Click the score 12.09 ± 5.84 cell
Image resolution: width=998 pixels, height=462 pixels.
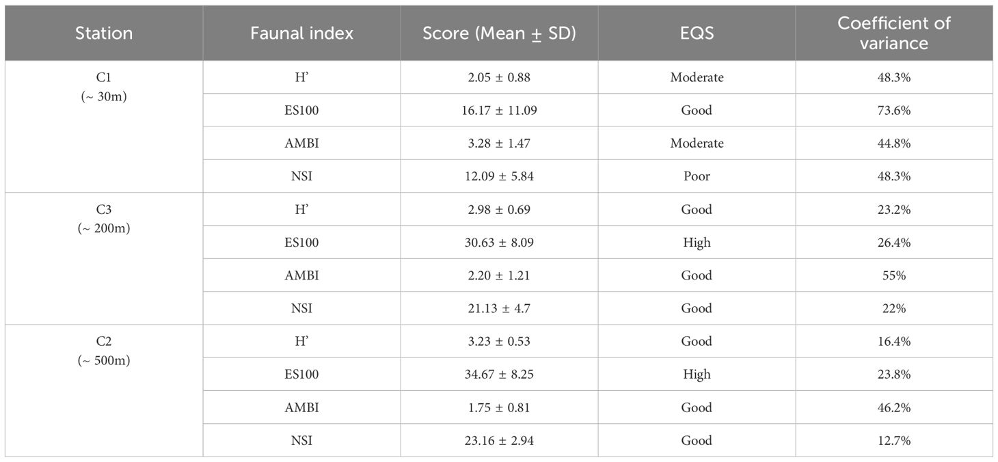[x=499, y=176]
